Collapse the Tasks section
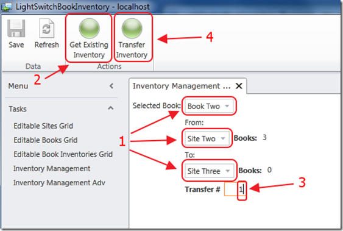343x231 pixels. 111,108
